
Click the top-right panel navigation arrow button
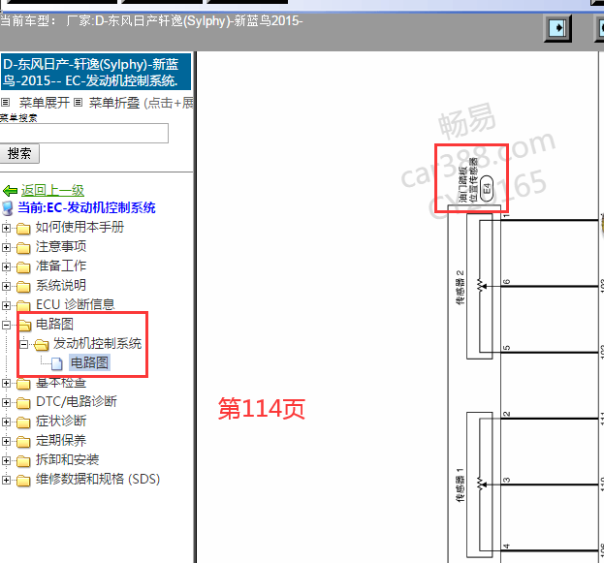[x=558, y=27]
